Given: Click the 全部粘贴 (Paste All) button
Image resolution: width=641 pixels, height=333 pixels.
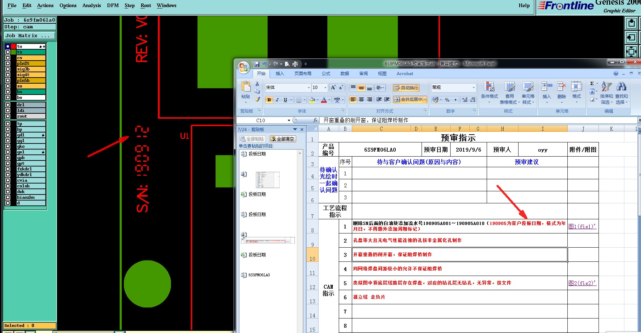Looking at the screenshot, I should pyautogui.click(x=252, y=139).
